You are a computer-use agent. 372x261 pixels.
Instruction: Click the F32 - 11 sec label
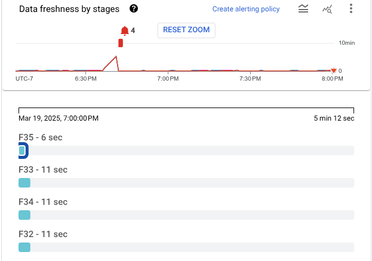[x=43, y=234]
